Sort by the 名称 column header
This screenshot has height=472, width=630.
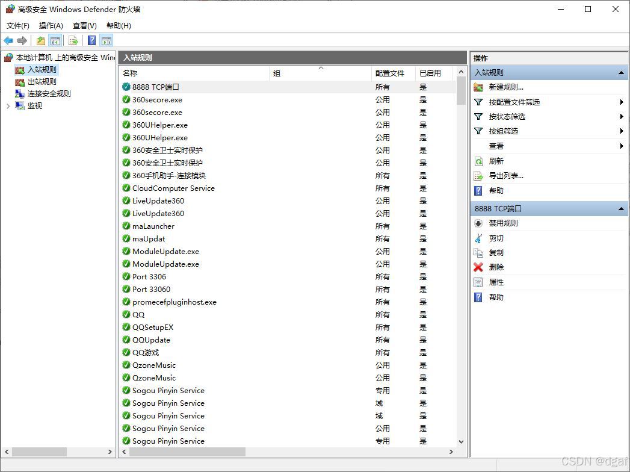194,73
